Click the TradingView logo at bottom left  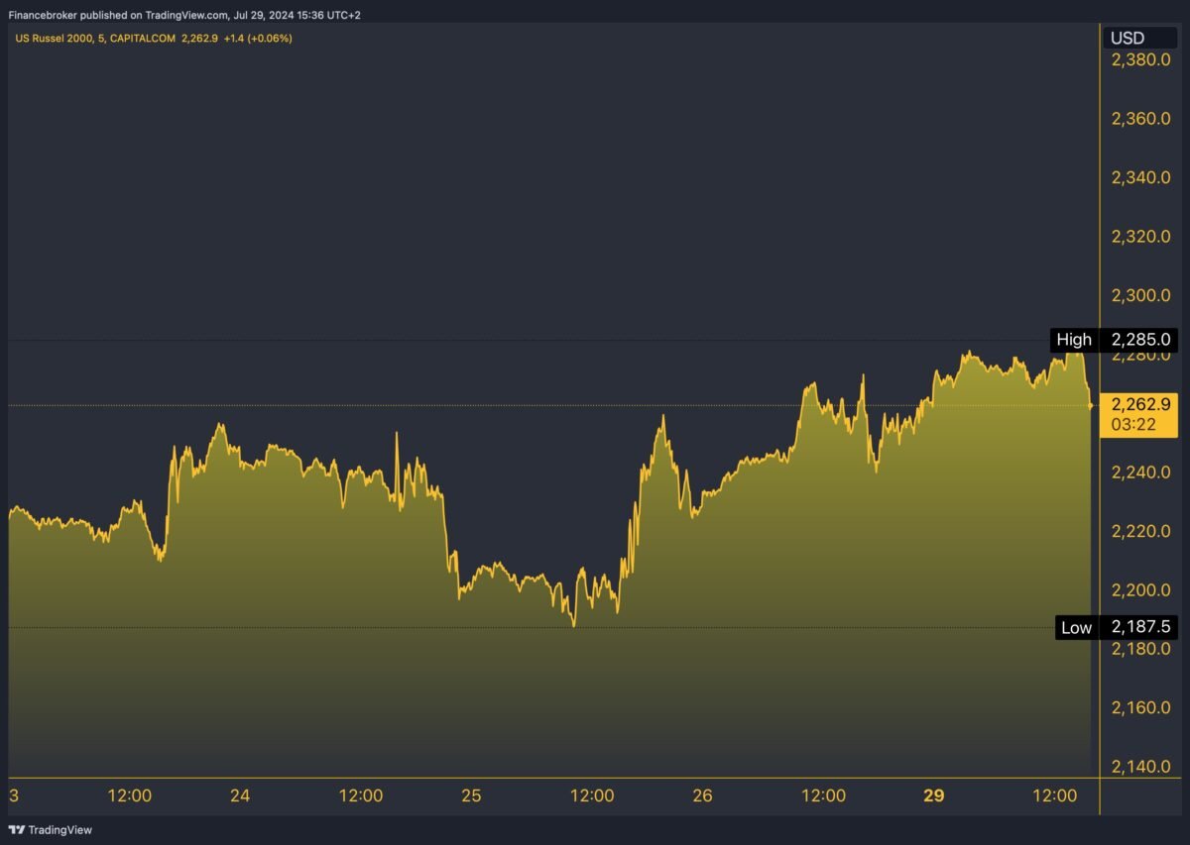point(51,829)
